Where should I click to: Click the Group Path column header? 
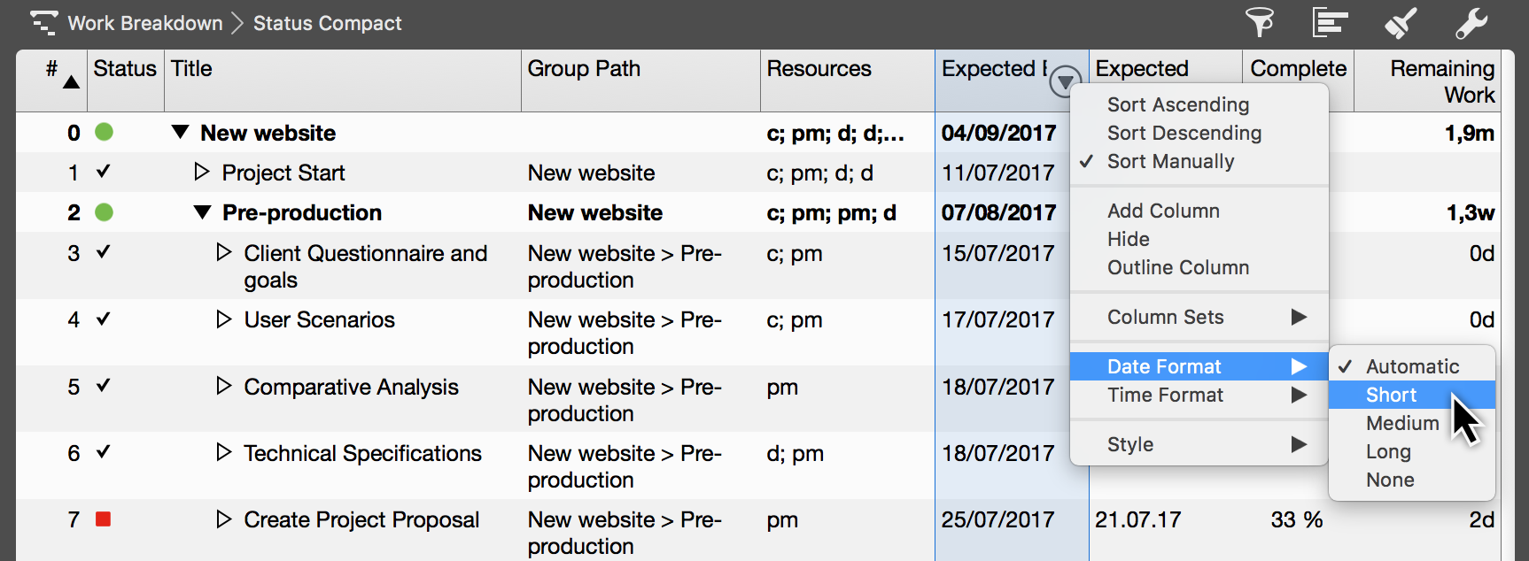(584, 69)
